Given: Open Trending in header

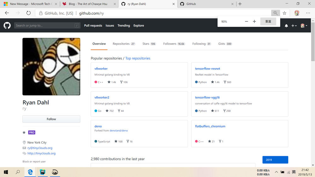Looking at the screenshot, I should coord(124,26).
